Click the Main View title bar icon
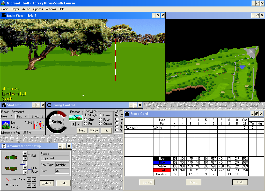 (4, 15)
